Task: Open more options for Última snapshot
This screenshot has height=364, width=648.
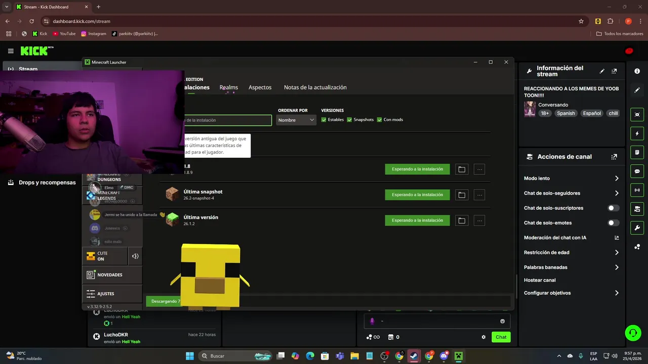Action: 479,195
